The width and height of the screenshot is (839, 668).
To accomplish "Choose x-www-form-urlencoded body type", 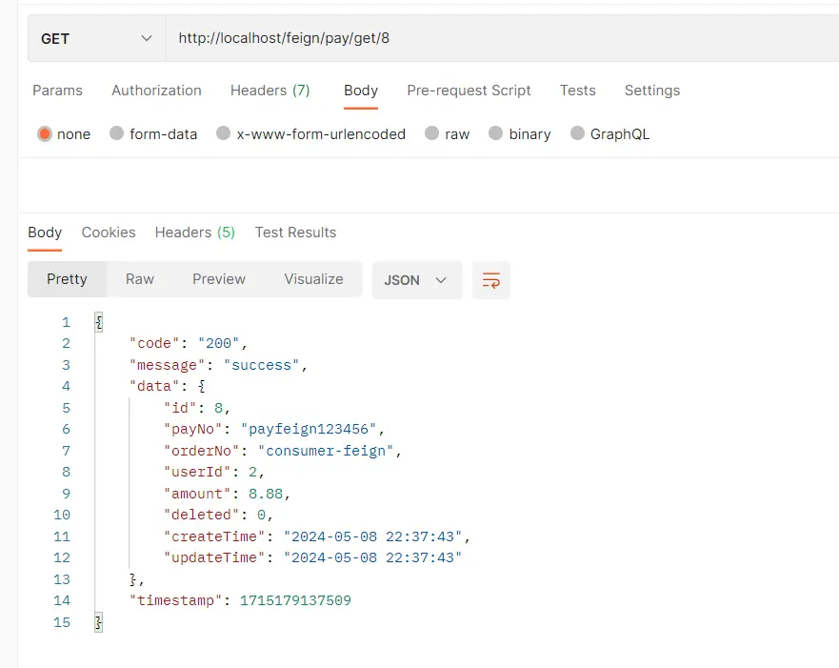I will point(224,134).
